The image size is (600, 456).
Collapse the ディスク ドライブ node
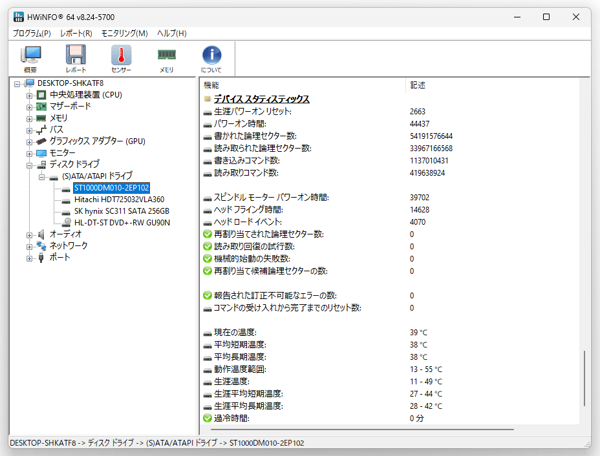29,165
